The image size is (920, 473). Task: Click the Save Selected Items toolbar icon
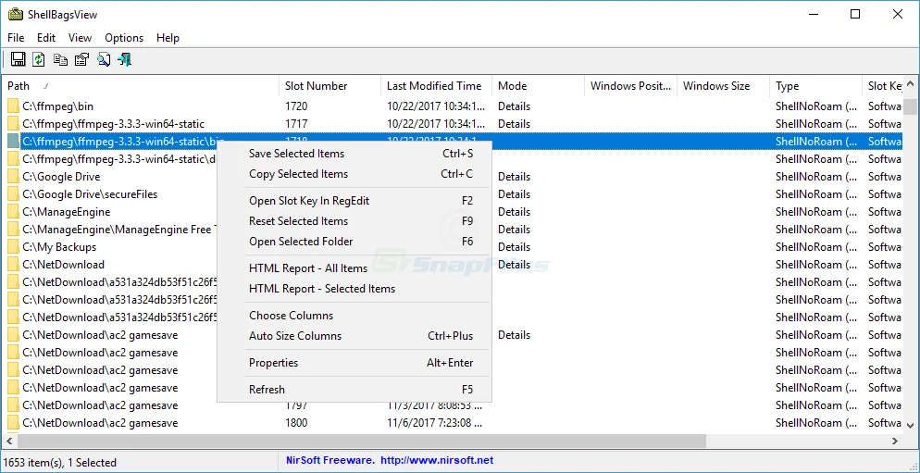tap(19, 59)
